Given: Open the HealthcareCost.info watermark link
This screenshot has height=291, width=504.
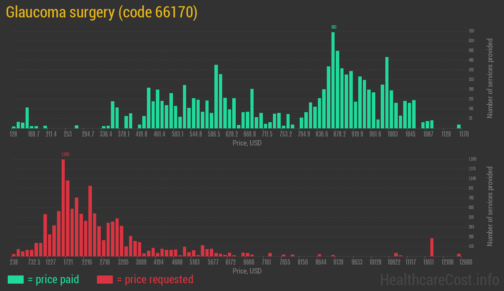Looking at the screenshot, I should click(439, 279).
